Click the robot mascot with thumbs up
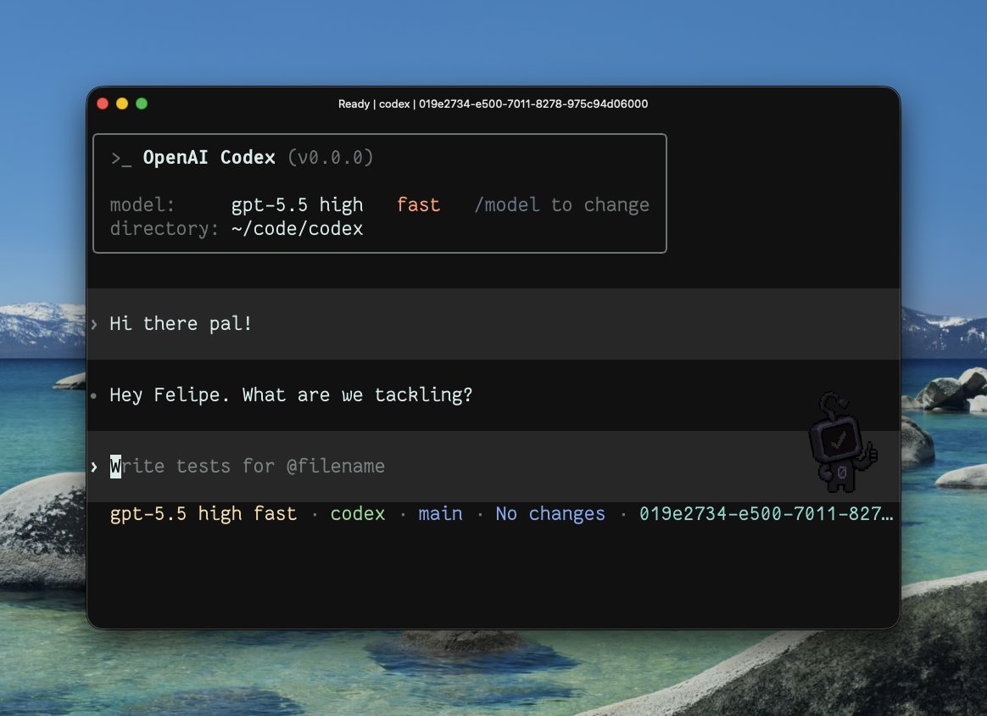 coord(843,443)
